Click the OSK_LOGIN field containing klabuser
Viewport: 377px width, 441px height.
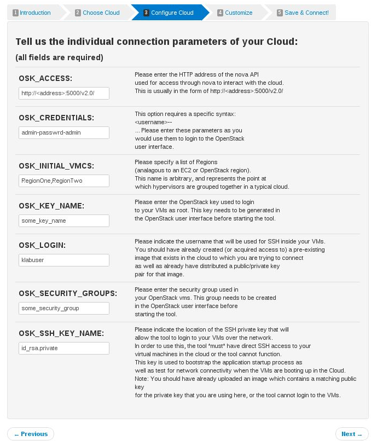[x=63, y=260]
